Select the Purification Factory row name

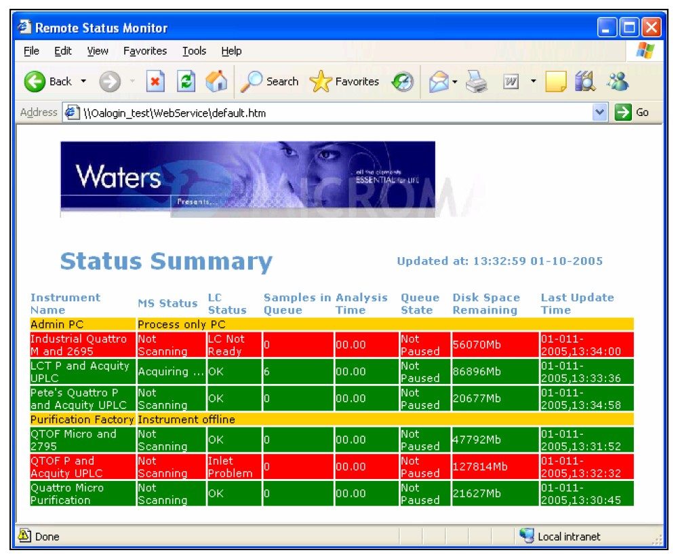point(83,419)
